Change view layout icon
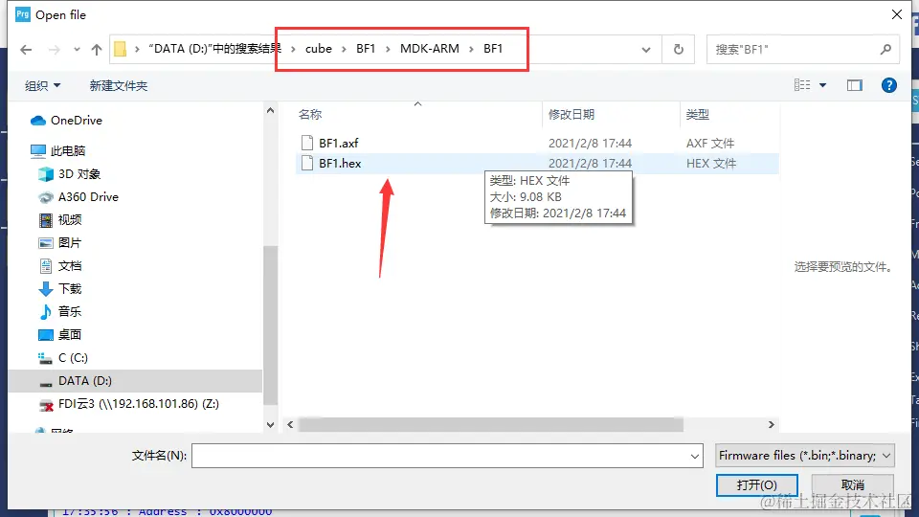919x517 pixels. (x=802, y=85)
